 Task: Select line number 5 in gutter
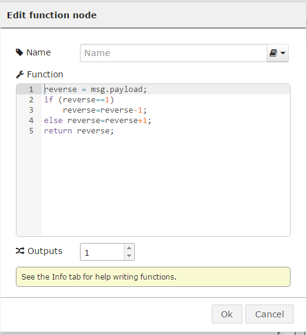31,131
